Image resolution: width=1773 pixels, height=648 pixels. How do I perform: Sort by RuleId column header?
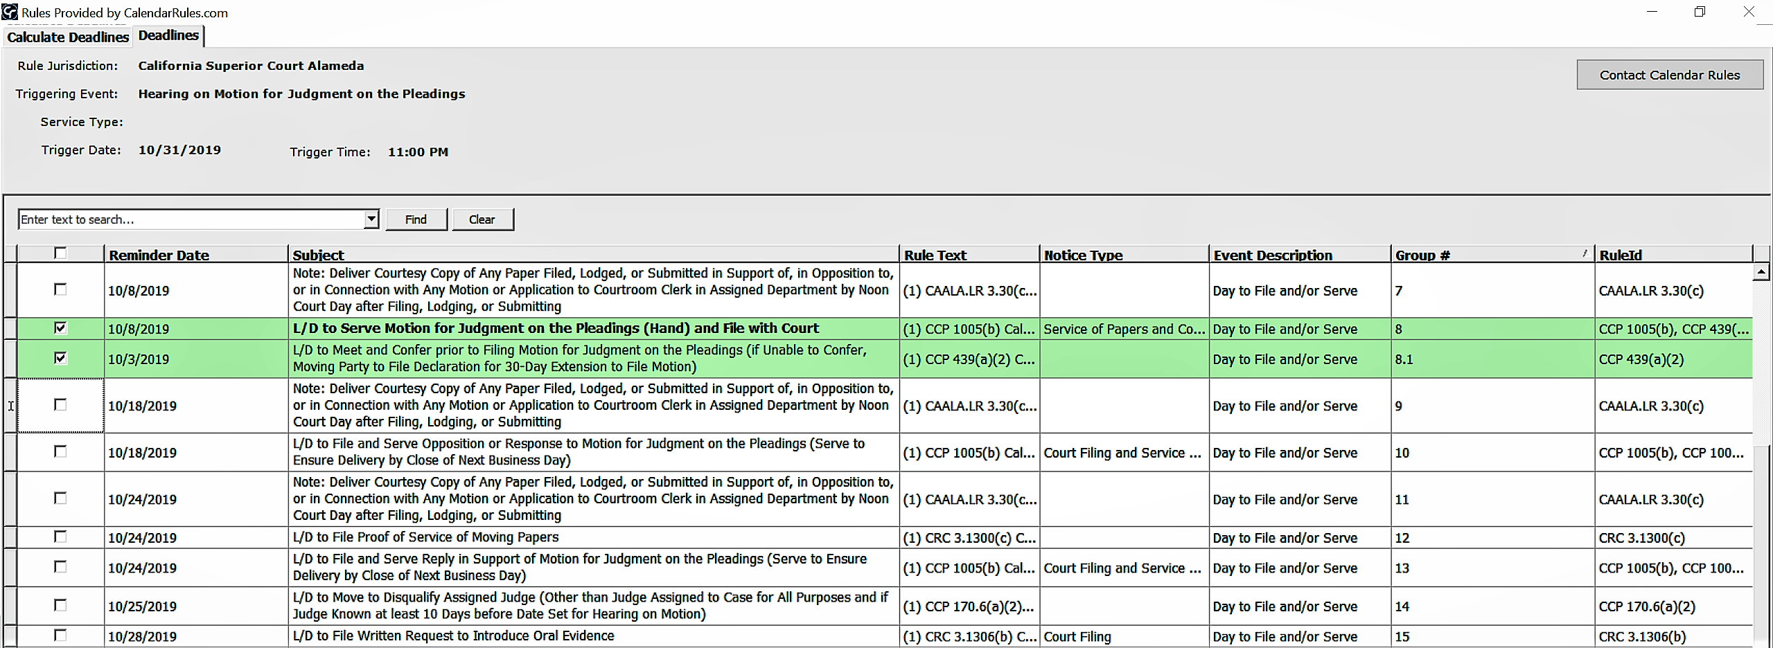click(1673, 254)
